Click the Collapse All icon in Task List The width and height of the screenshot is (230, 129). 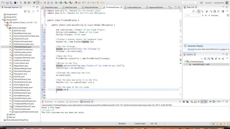point(218,11)
